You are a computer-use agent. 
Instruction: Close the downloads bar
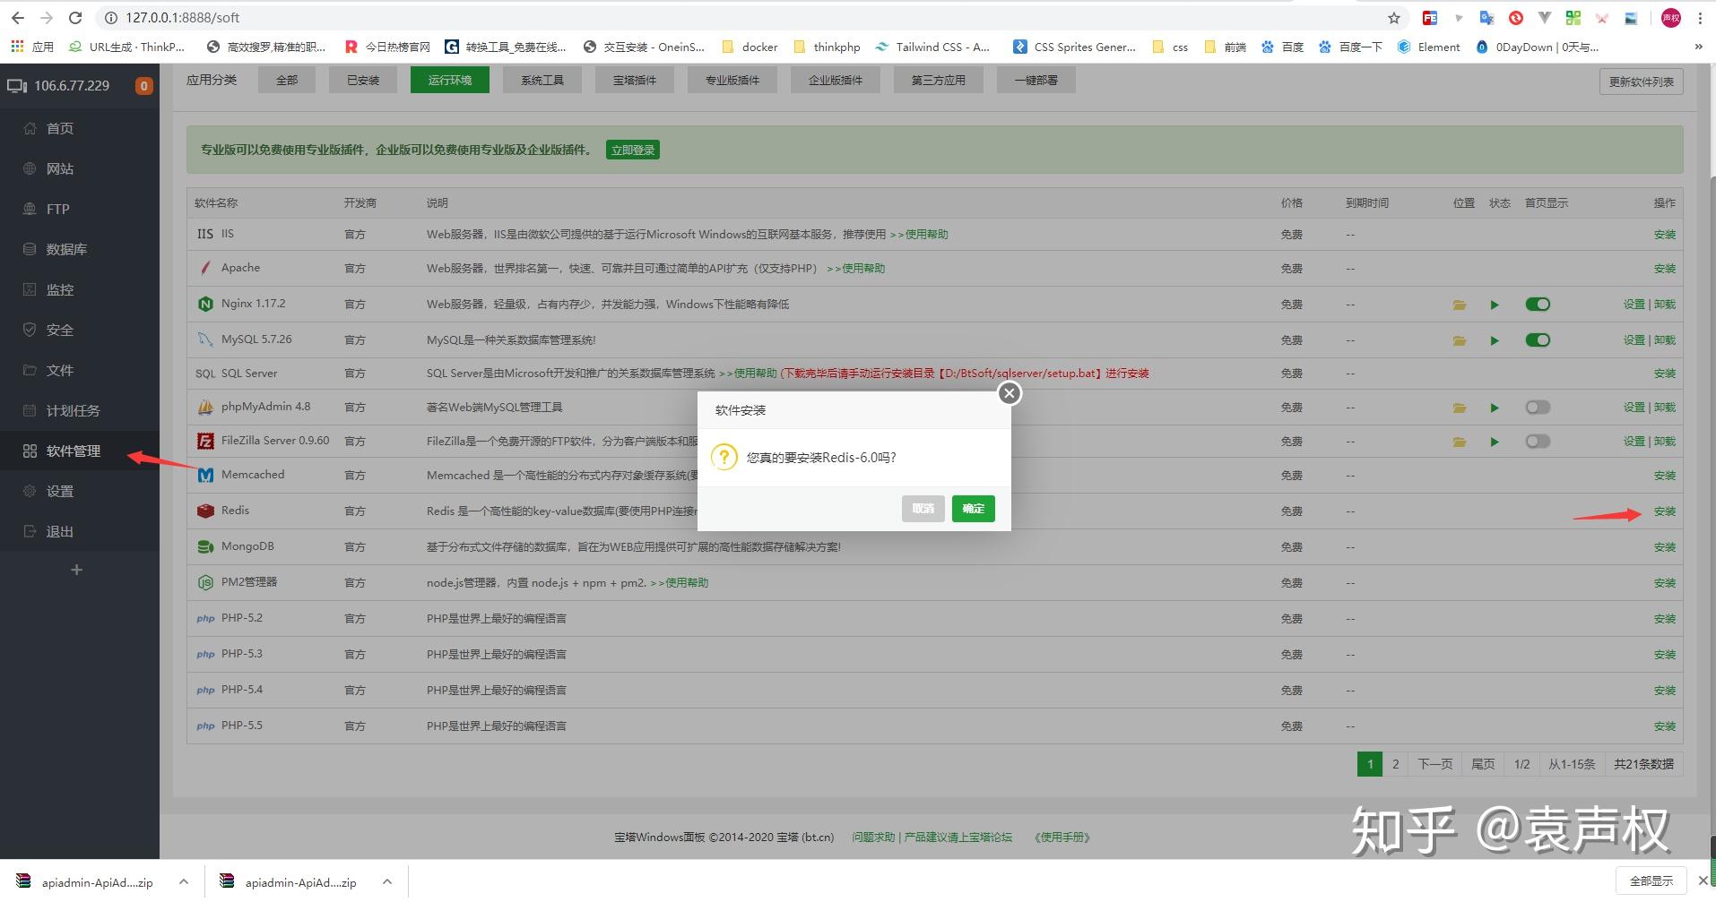coord(1703,881)
